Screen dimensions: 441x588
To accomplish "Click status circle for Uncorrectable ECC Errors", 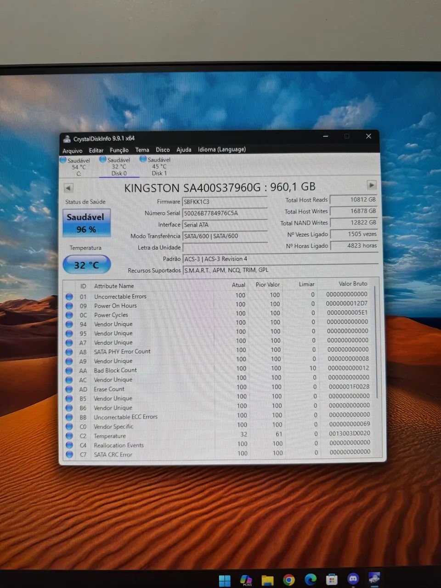I will coord(69,418).
